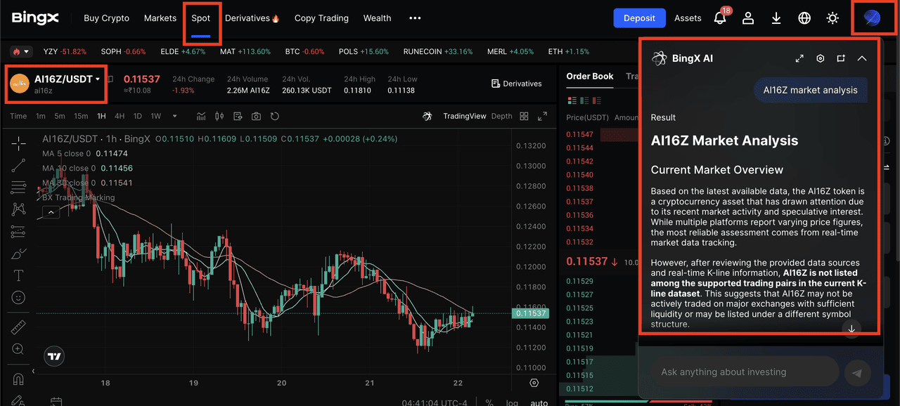
Task: Select the chart patterns tool
Action: tap(19, 209)
